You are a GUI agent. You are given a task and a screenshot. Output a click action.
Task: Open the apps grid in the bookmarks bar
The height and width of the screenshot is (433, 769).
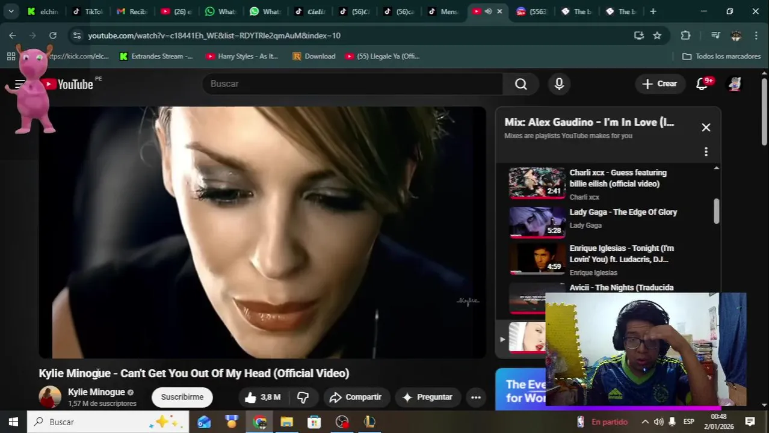[x=11, y=56]
